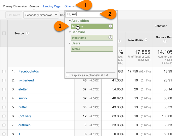
Task: Select the twitterfeed row checkbox
Action: (x=4, y=80)
